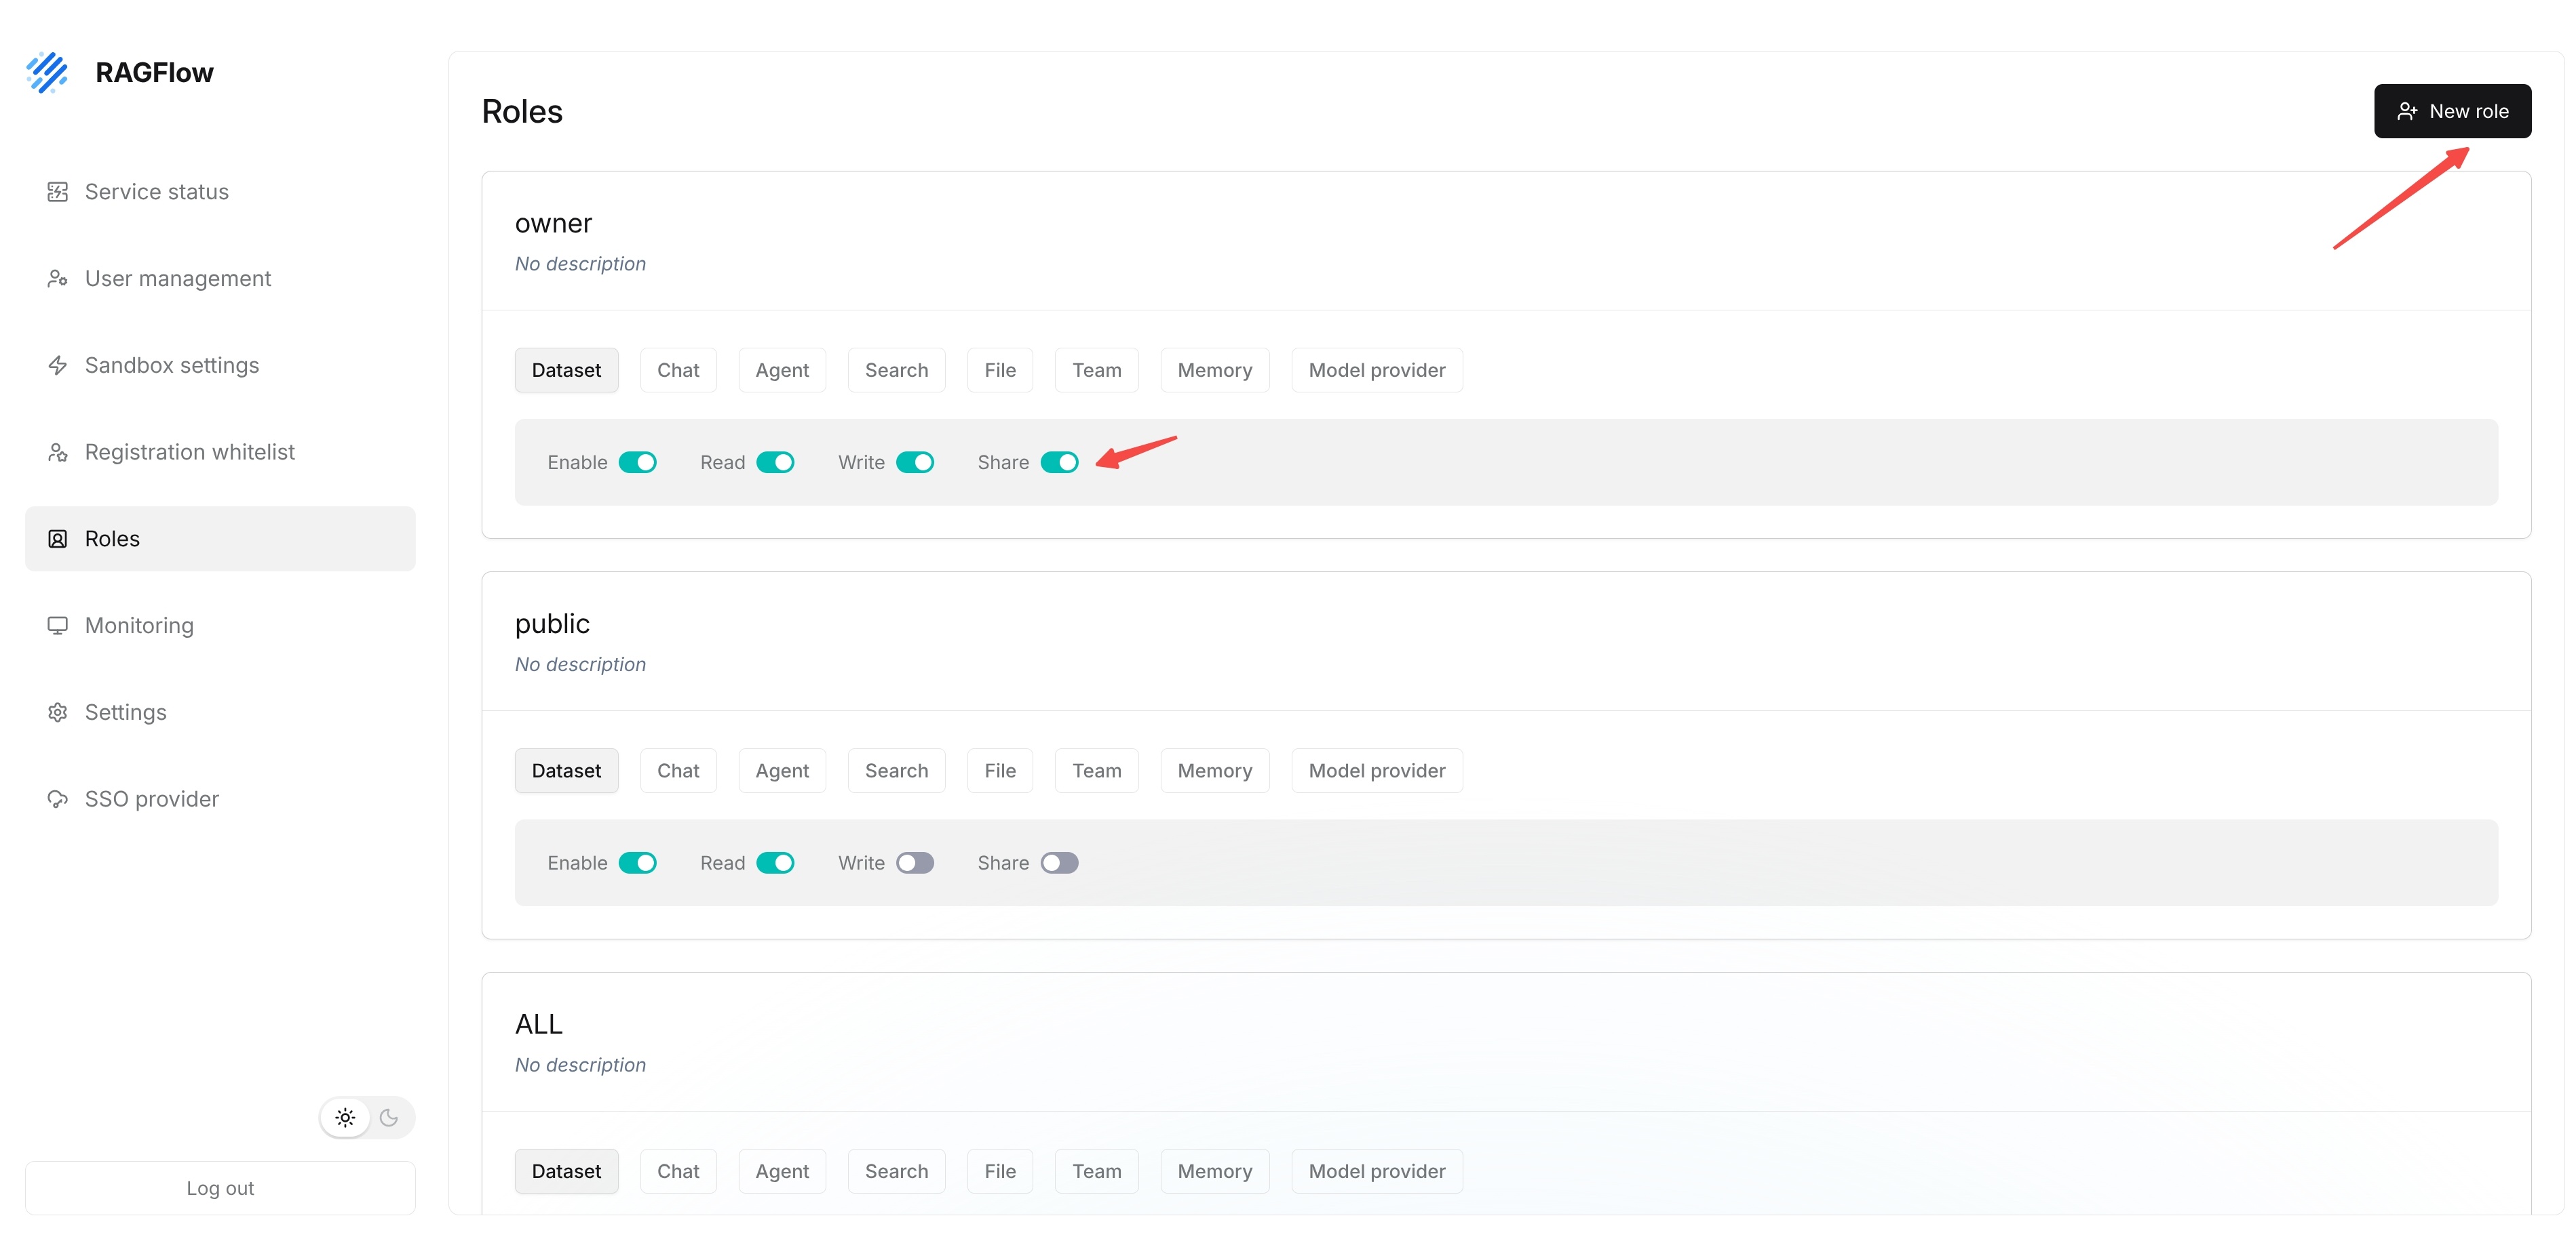Image resolution: width=2576 pixels, height=1239 pixels.
Task: Switch to light theme sun icon
Action: [x=345, y=1118]
